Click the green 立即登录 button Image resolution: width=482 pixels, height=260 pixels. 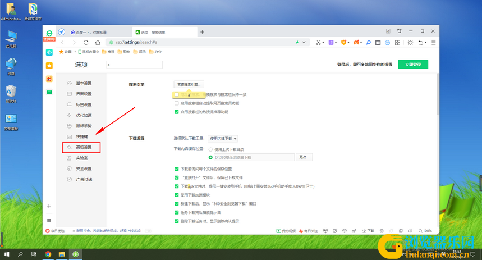[x=413, y=65]
